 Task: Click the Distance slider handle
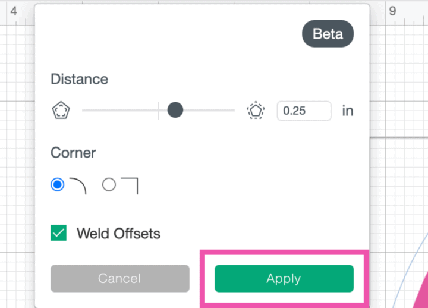pyautogui.click(x=175, y=110)
